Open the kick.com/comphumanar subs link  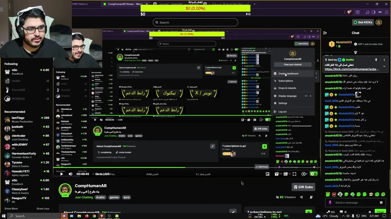coord(352,69)
